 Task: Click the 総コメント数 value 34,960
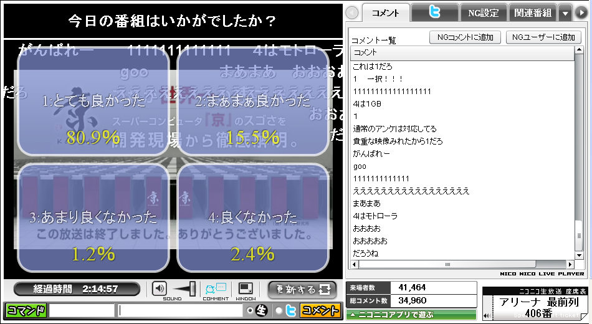(413, 300)
